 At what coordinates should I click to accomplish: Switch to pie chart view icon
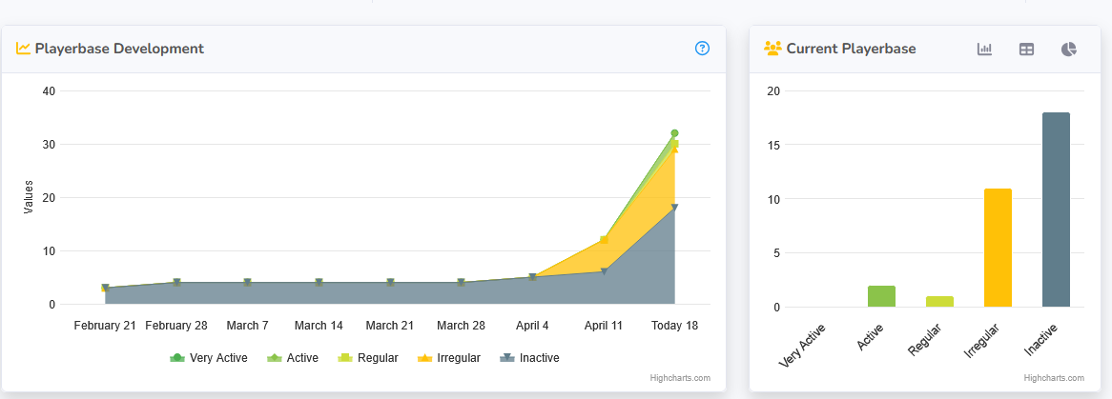(1069, 49)
